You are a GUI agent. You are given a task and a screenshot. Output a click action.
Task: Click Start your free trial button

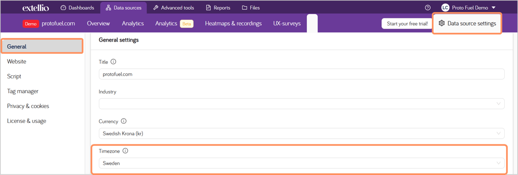click(407, 24)
